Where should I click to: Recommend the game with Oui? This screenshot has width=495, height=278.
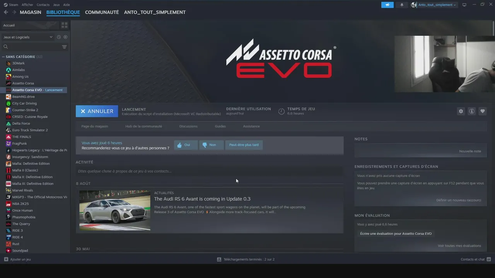point(186,145)
